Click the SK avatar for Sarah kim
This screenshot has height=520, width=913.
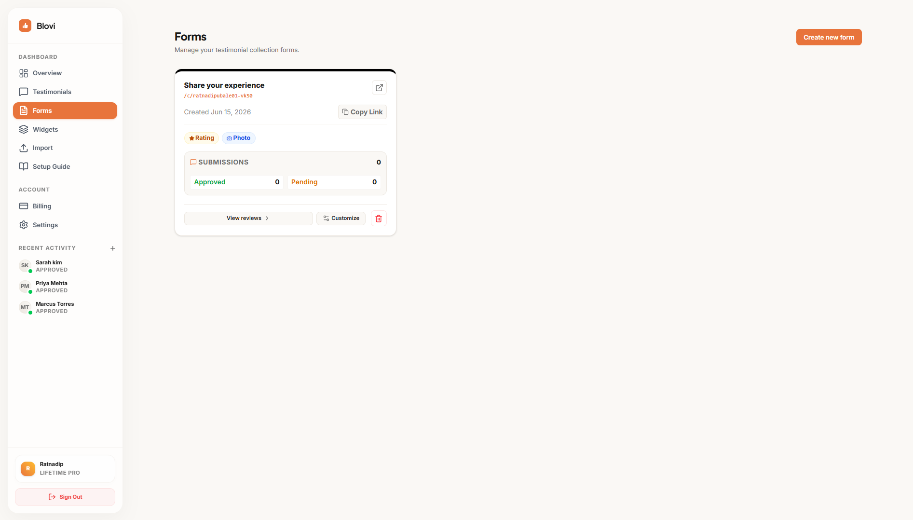tap(25, 266)
